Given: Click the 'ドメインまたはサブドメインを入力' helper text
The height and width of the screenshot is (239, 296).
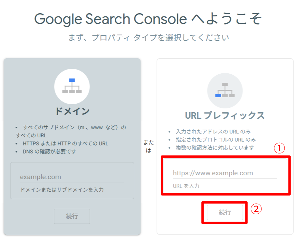Looking at the screenshot, I should (62, 190).
